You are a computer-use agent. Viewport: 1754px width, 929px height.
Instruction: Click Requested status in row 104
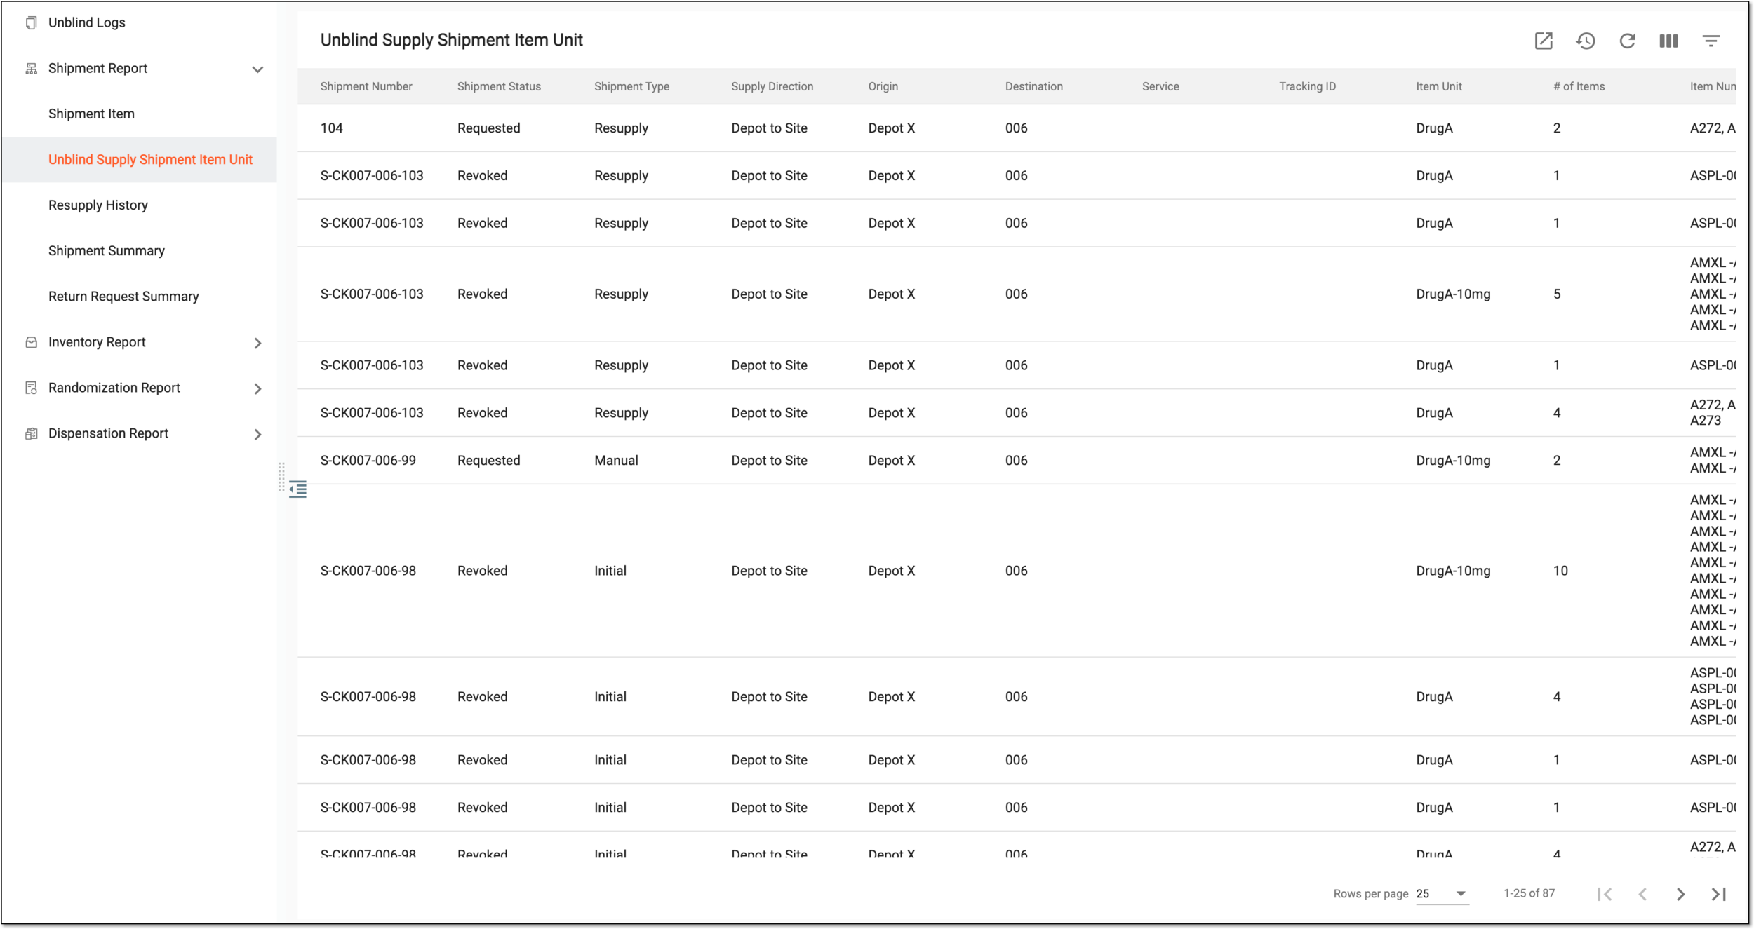488,128
